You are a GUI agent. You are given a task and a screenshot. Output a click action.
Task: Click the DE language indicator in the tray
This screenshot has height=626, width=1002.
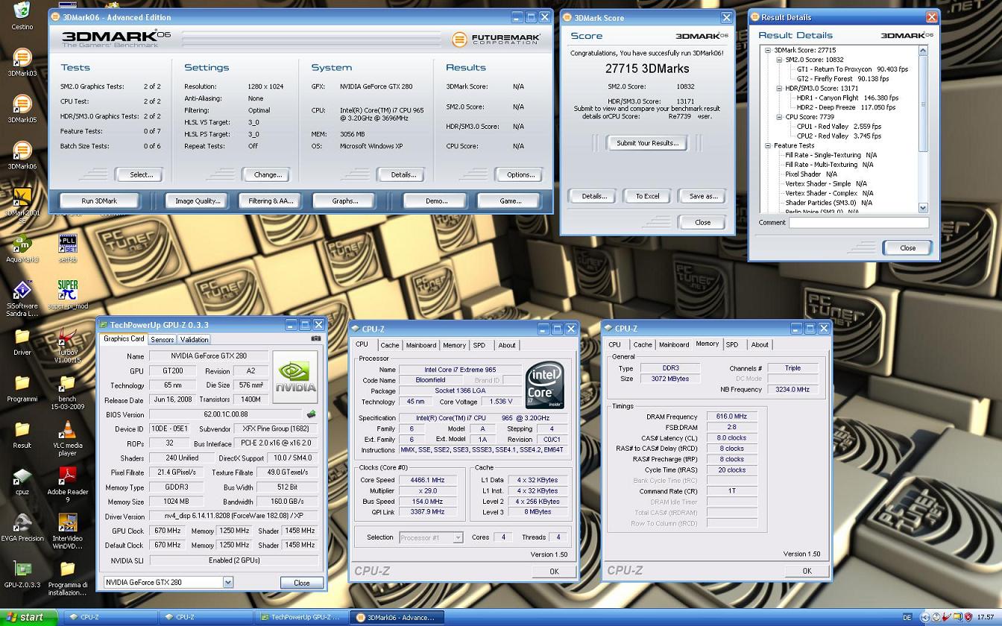tap(907, 617)
